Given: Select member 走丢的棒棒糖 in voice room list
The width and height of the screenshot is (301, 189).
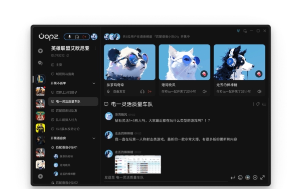Looking at the screenshot, I should click(65, 174).
